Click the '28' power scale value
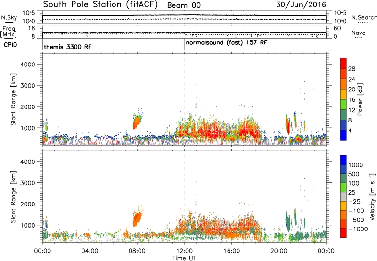 coord(352,69)
